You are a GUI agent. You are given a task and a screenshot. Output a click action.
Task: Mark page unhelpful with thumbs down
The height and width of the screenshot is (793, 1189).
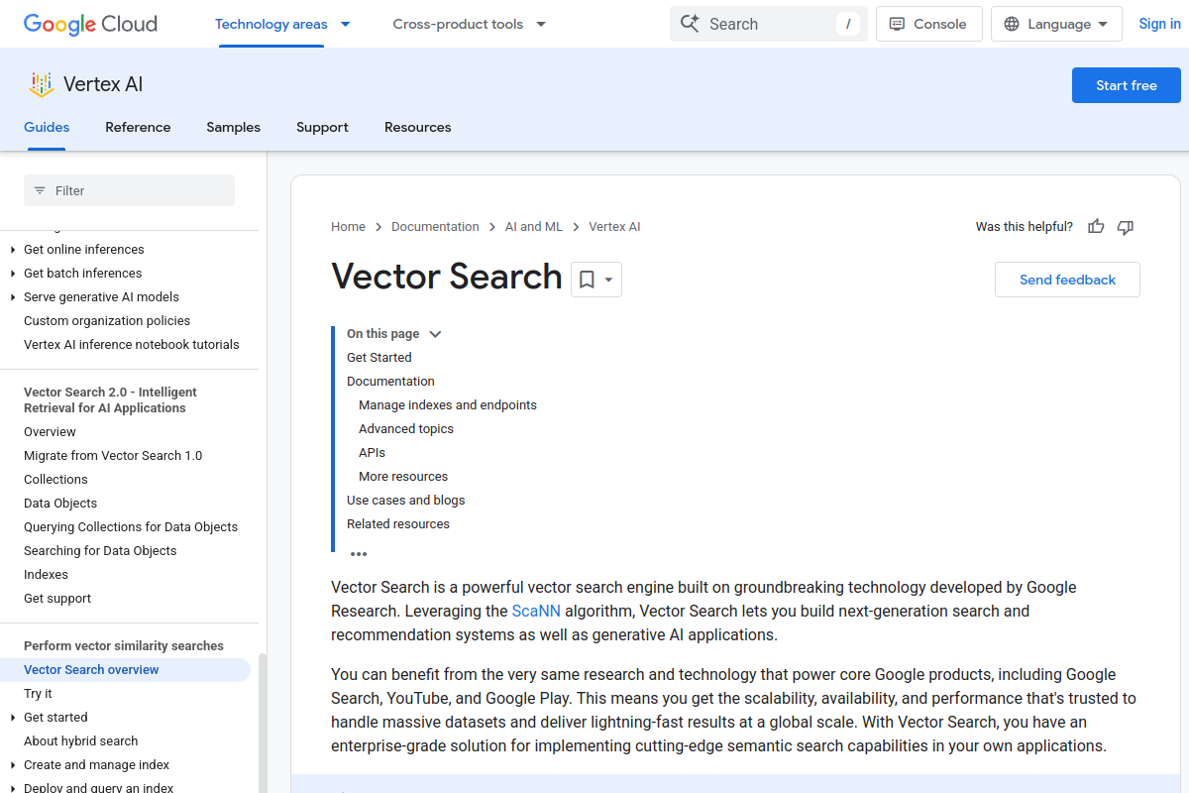tap(1125, 227)
